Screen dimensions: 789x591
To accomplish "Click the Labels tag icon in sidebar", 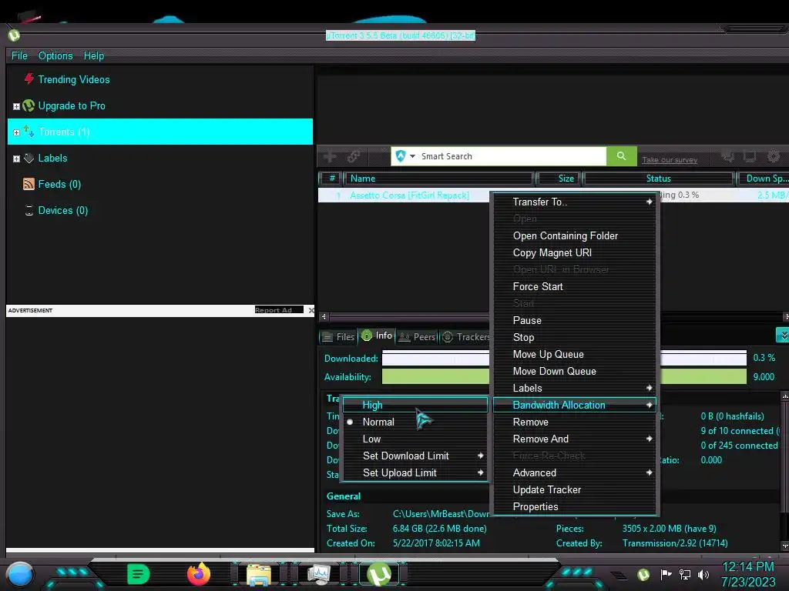I will tap(29, 158).
